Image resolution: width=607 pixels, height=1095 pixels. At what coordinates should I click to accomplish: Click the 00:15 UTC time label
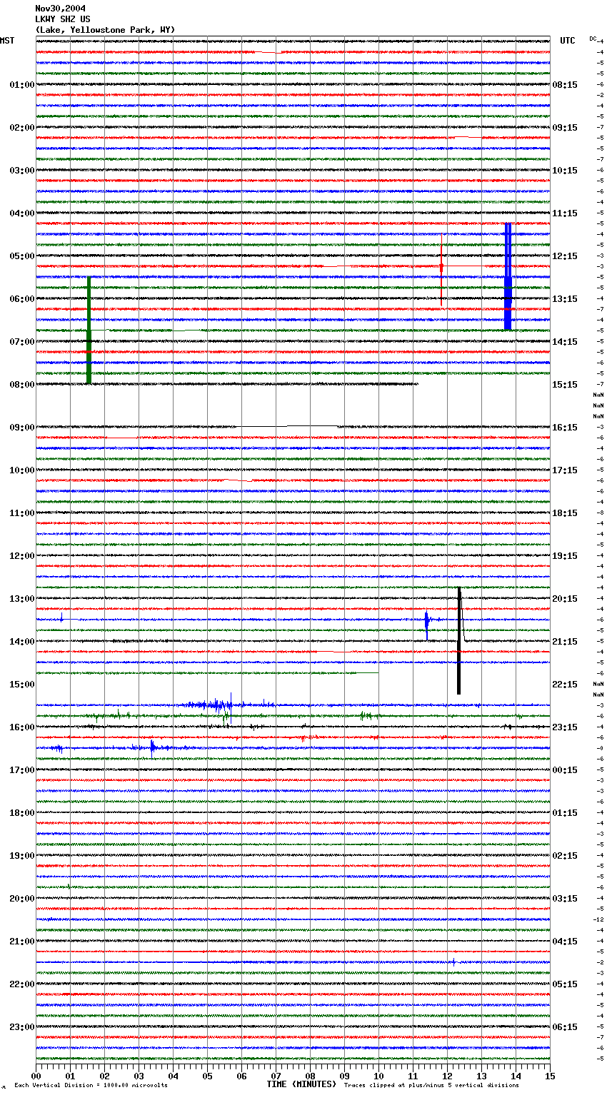point(565,770)
